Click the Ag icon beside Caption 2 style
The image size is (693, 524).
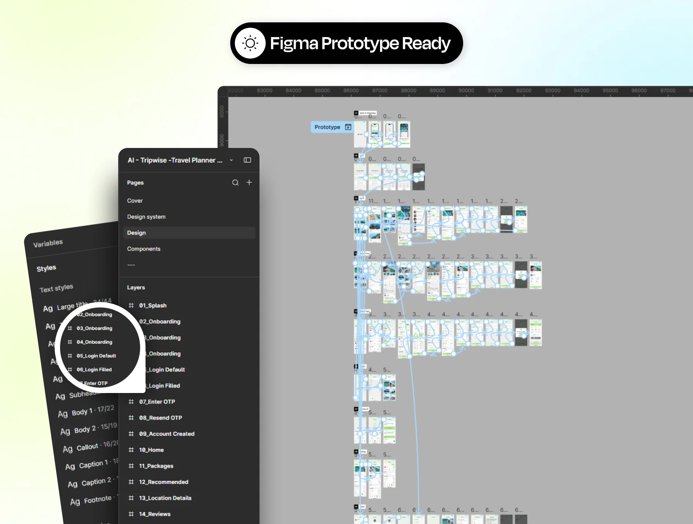coord(73,484)
